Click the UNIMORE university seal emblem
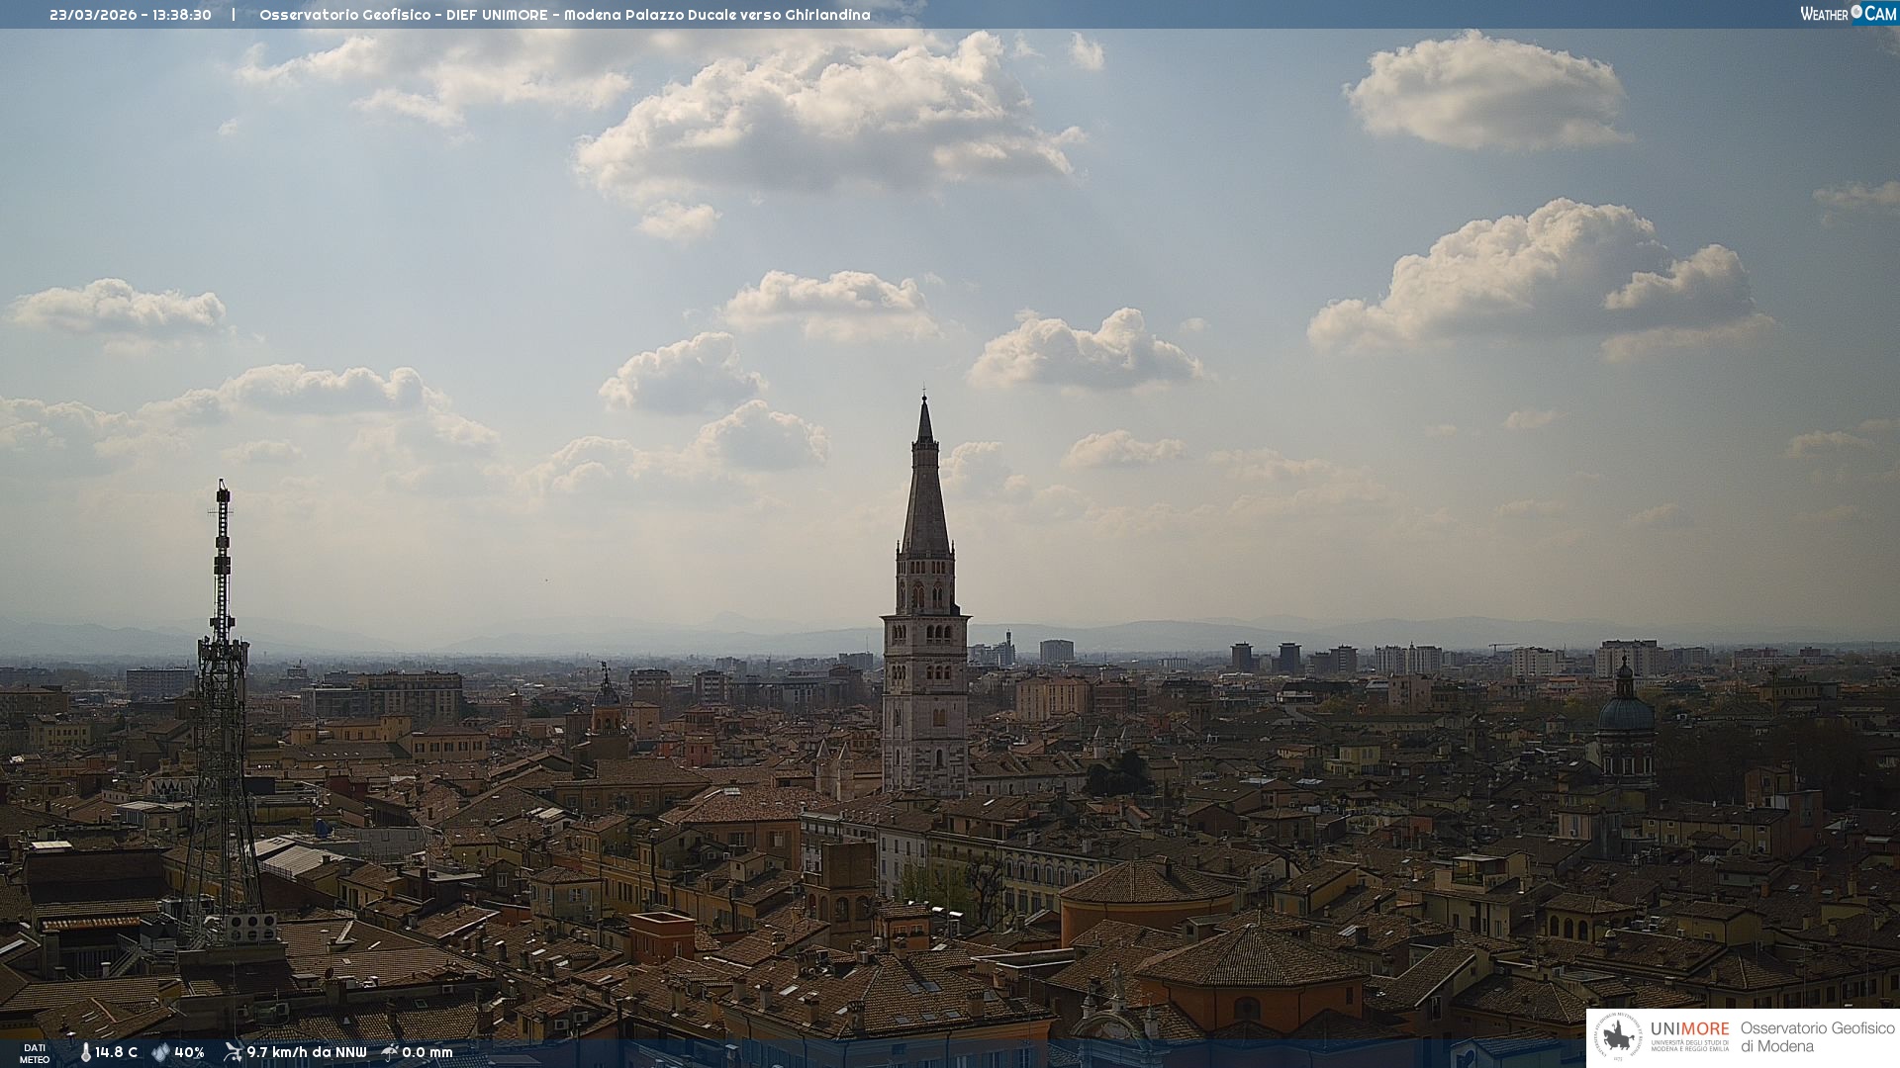Viewport: 1900px width, 1068px height. click(x=1619, y=1037)
